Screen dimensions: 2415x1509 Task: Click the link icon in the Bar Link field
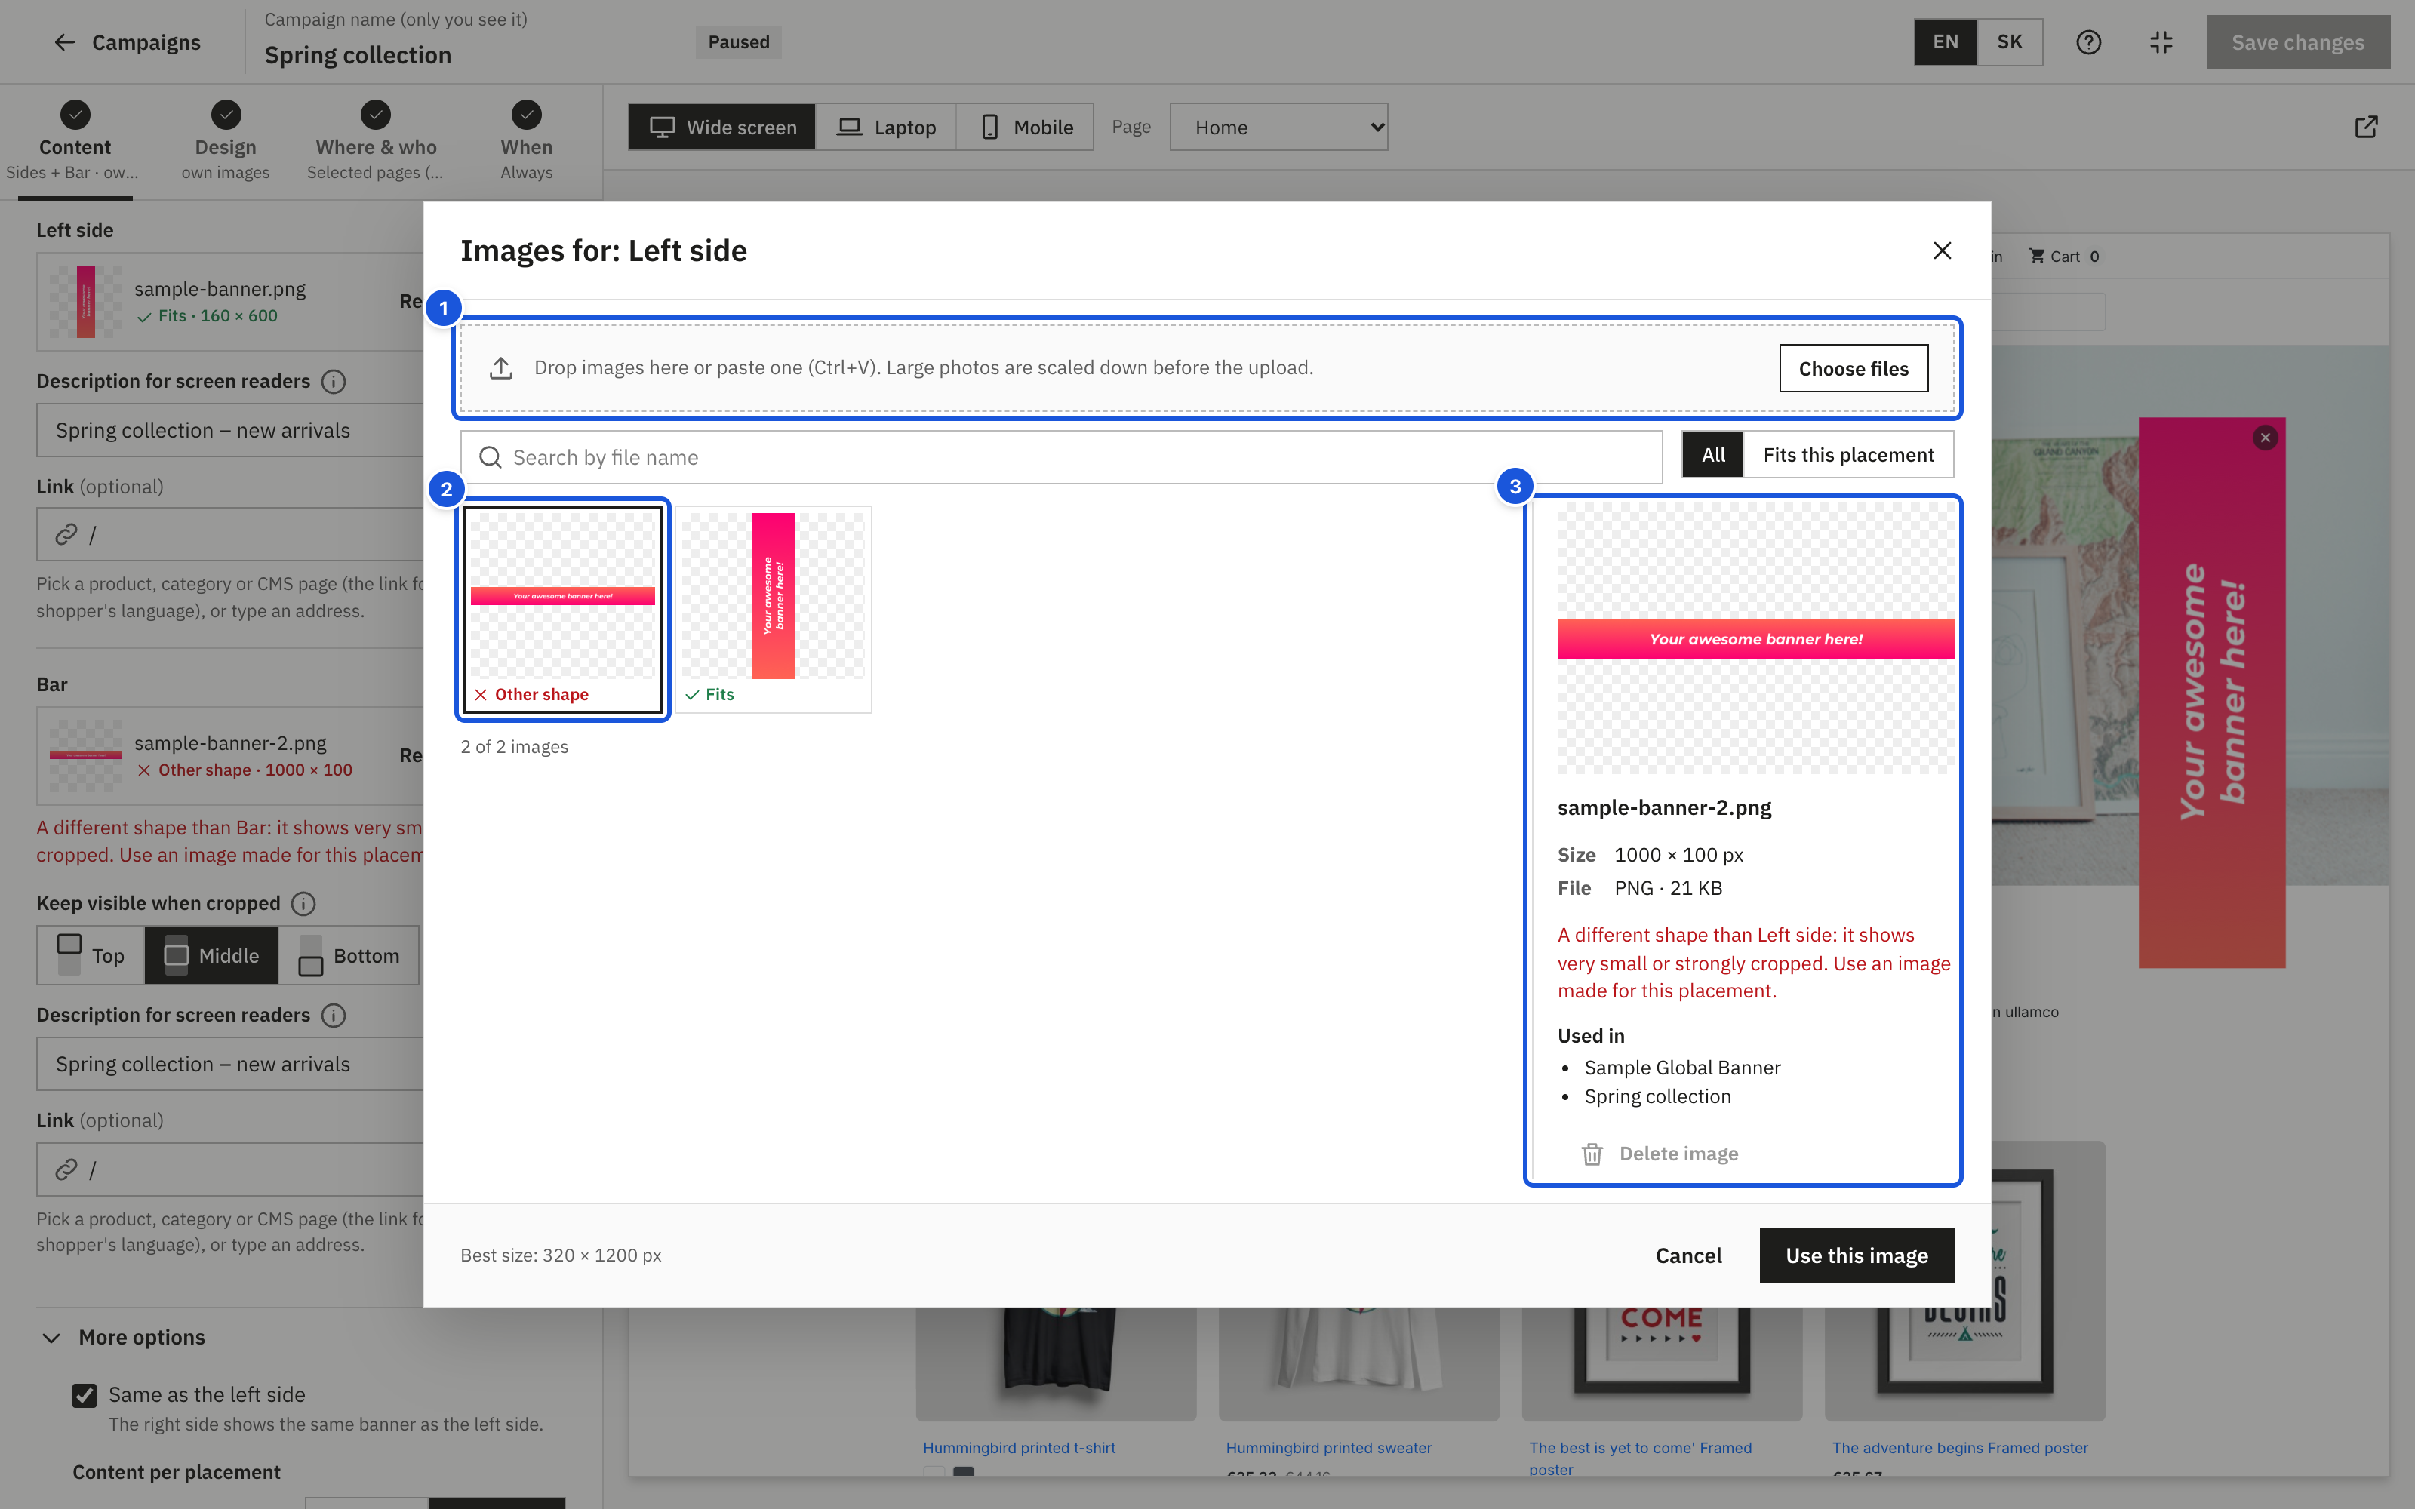(x=66, y=1169)
